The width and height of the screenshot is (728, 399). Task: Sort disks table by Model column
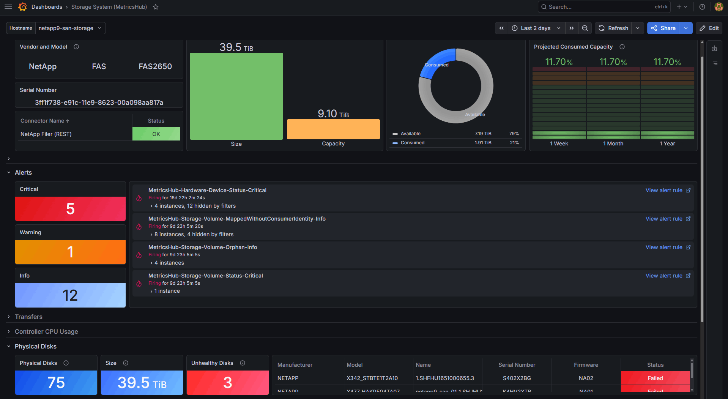(x=355, y=365)
